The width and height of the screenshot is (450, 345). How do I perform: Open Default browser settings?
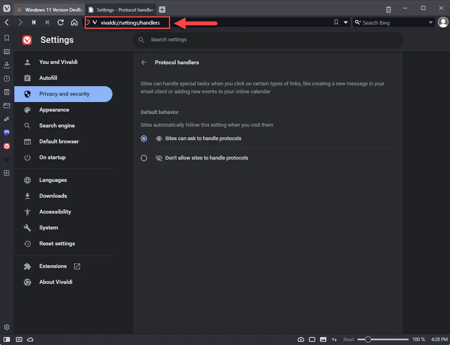point(63,142)
